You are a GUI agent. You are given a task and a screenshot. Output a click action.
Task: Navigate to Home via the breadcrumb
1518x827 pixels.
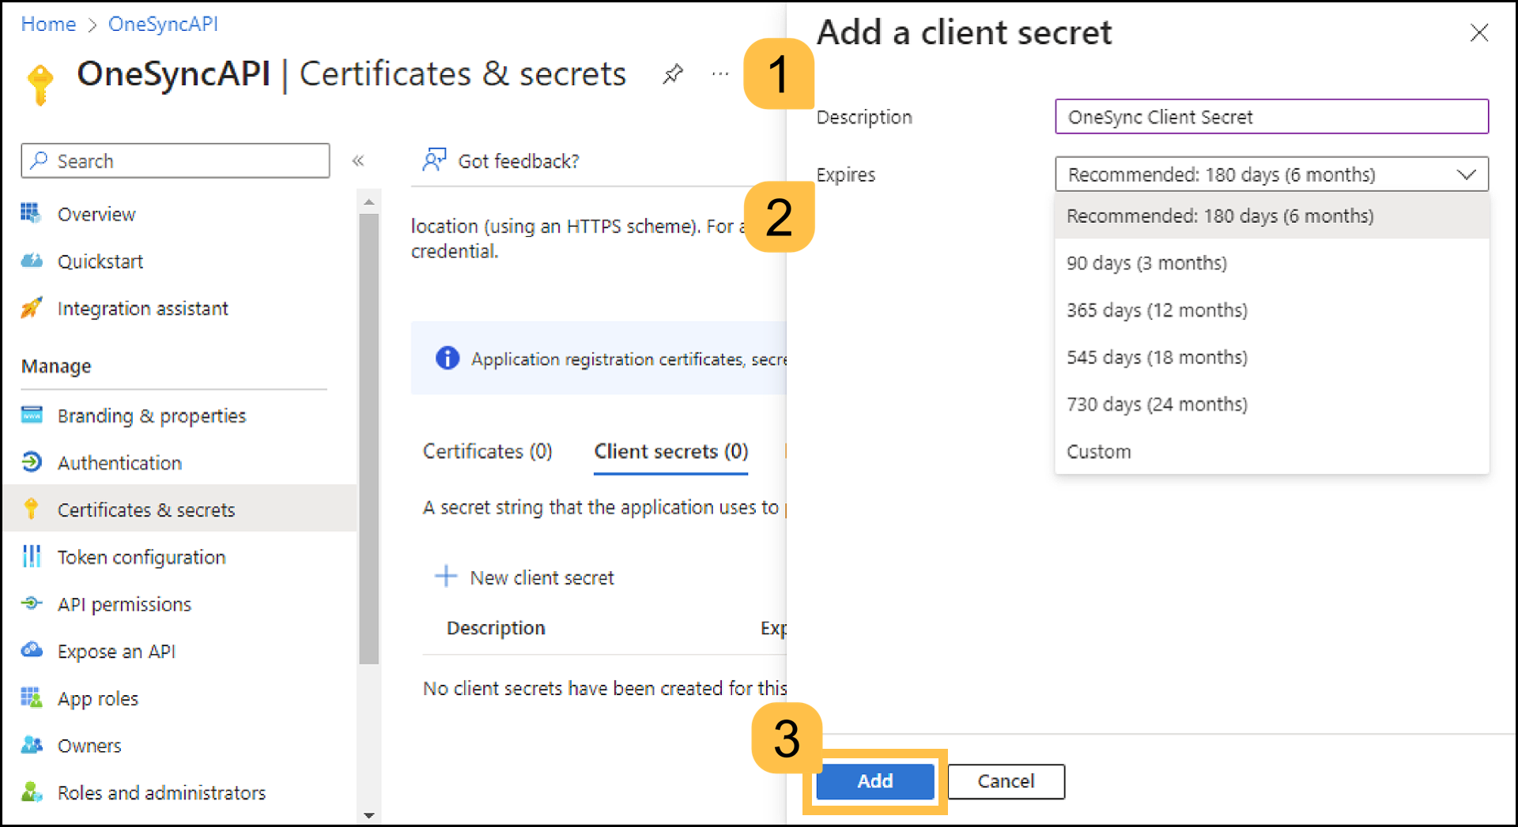[48, 24]
